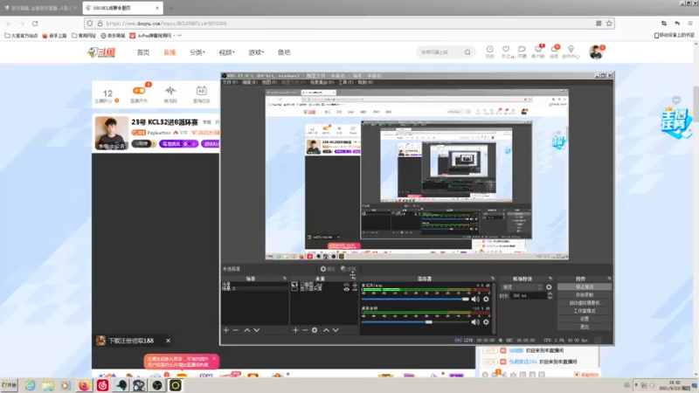Open the scene transition type dropdown
This screenshot has height=393, width=699.
(x=522, y=287)
